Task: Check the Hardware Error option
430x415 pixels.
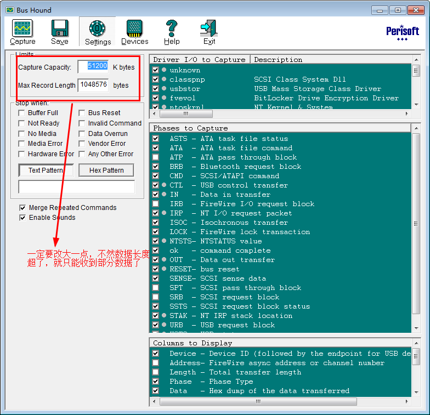Action: 21,154
